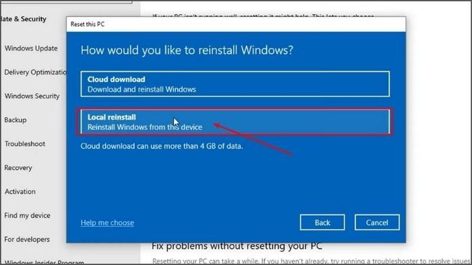Open Windows Security settings page
The height and width of the screenshot is (265, 472).
coord(32,96)
